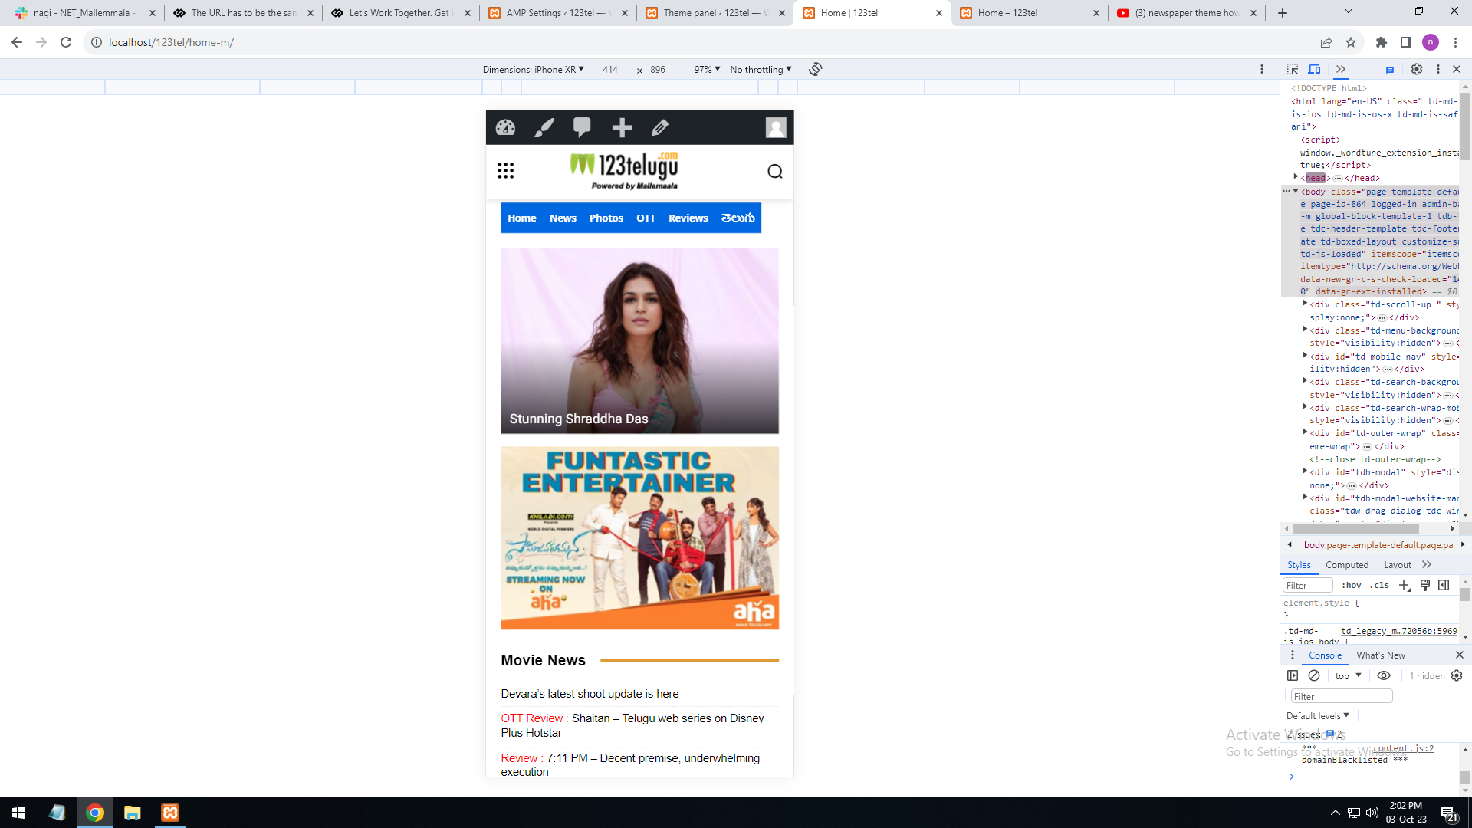Switch to the Theme panel browser tab
This screenshot has width=1472, height=828.
click(715, 13)
